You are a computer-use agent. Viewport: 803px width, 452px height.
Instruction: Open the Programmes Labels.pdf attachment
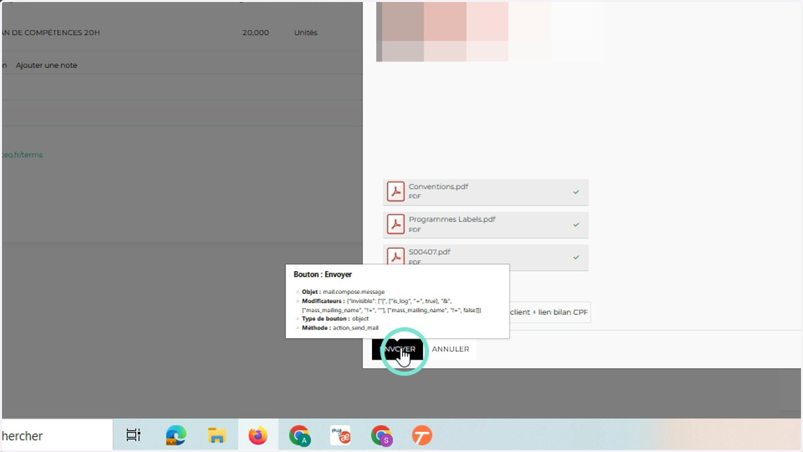(486, 225)
